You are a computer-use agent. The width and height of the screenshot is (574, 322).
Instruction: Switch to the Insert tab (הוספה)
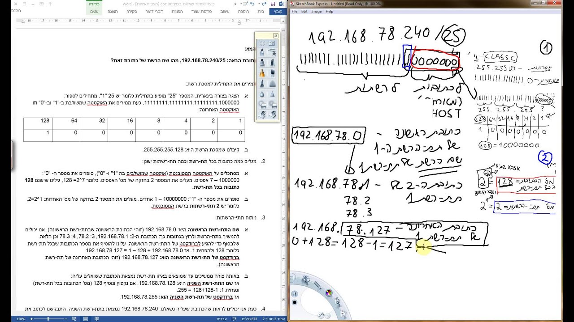coord(244,11)
